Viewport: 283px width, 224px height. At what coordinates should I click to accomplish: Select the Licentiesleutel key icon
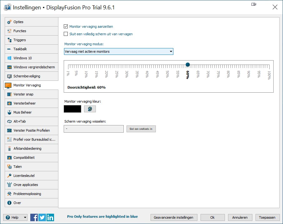(x=9, y=176)
